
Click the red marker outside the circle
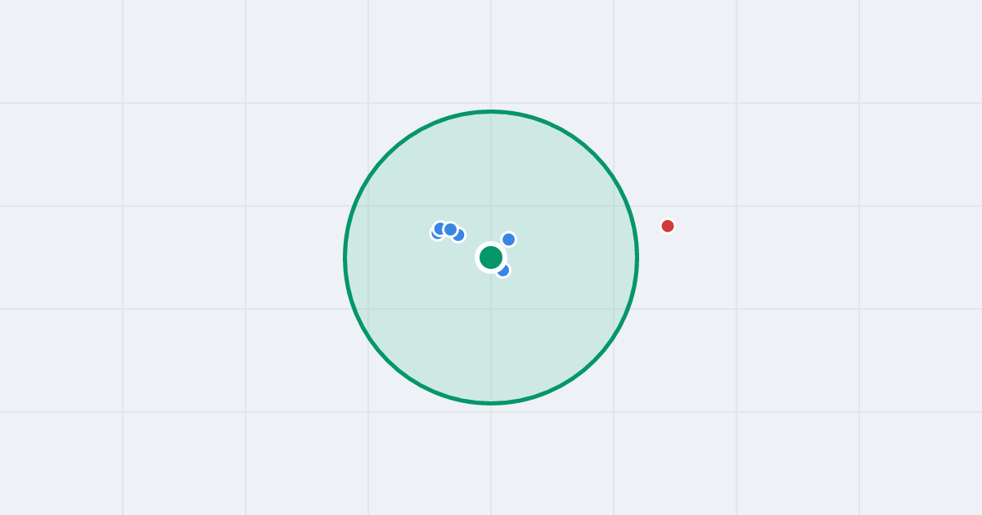coord(668,226)
